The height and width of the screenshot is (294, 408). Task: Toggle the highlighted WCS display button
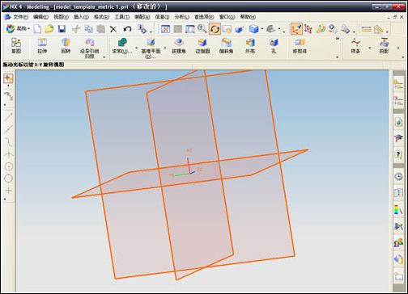coord(296,29)
